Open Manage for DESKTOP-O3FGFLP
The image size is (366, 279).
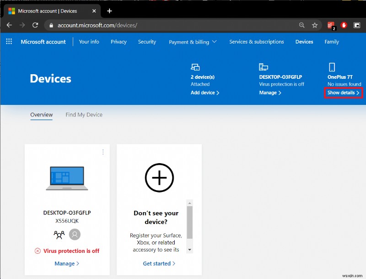(269, 93)
